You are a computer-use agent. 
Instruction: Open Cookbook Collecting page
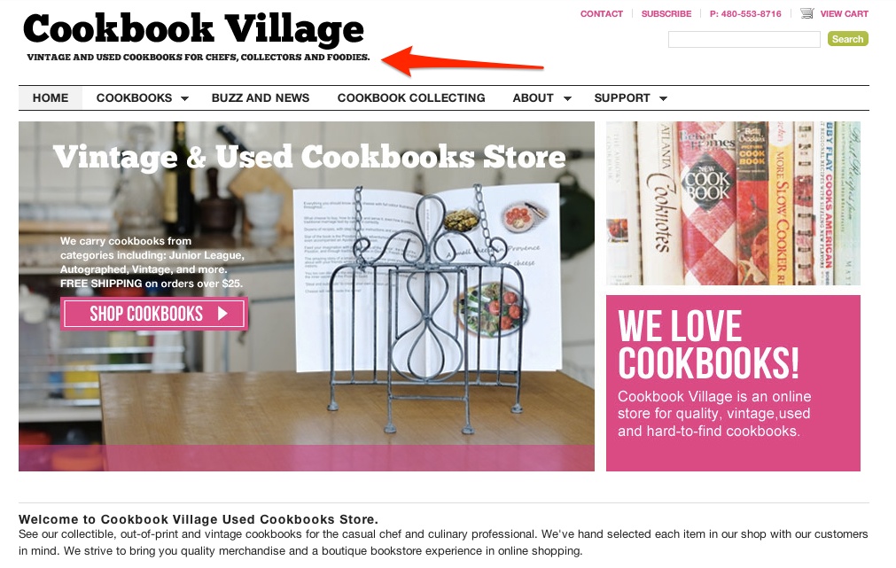411,97
